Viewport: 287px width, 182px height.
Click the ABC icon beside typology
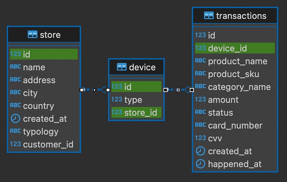tap(16, 131)
